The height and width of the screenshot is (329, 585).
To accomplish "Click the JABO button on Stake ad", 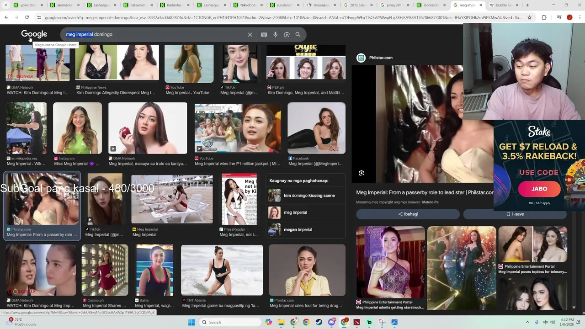I will 539,189.
